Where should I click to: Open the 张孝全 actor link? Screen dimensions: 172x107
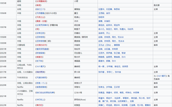click(101, 87)
